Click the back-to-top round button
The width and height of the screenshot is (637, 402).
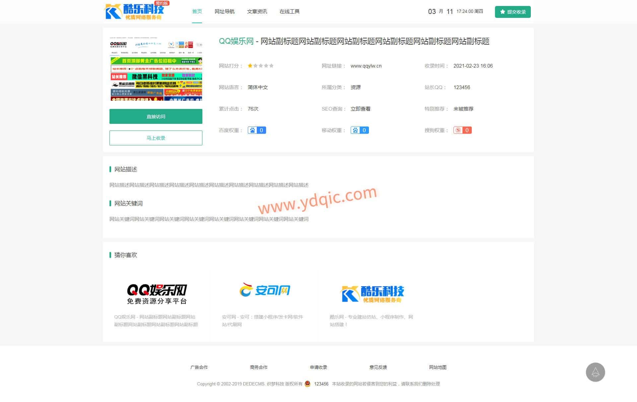point(596,372)
